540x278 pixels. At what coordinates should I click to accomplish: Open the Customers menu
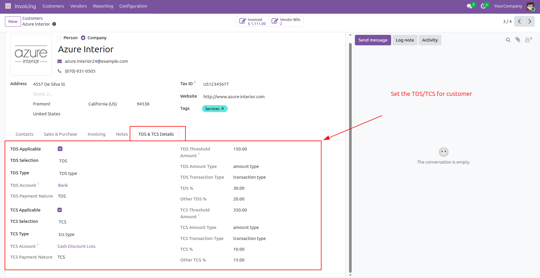pyautogui.click(x=53, y=6)
